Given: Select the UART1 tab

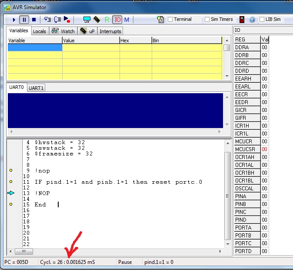Looking at the screenshot, I should (36, 88).
